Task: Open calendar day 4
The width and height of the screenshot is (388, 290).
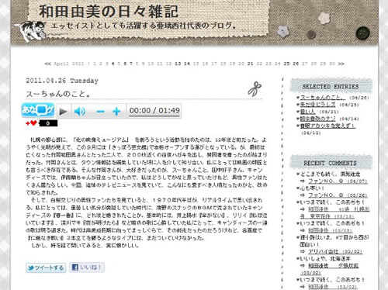Action: (113, 64)
